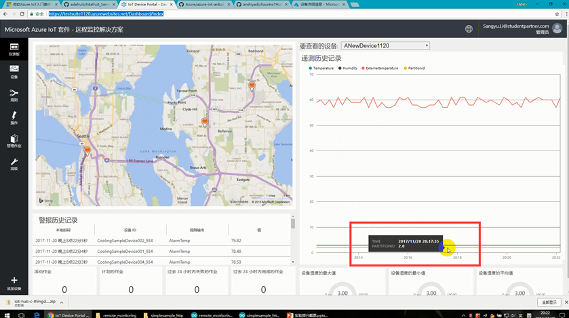Open Task View on the taskbar

tap(22, 315)
